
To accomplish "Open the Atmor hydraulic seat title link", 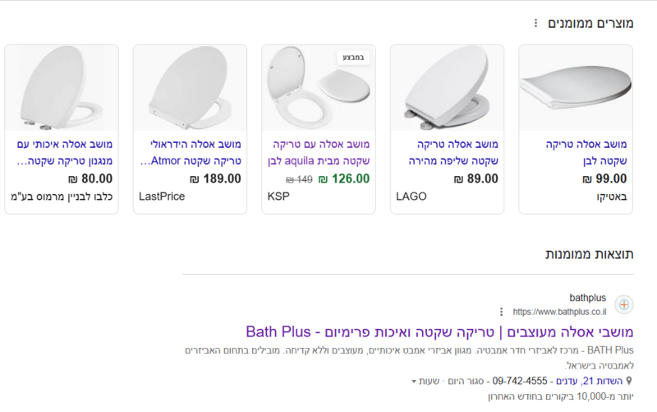I will click(x=191, y=152).
